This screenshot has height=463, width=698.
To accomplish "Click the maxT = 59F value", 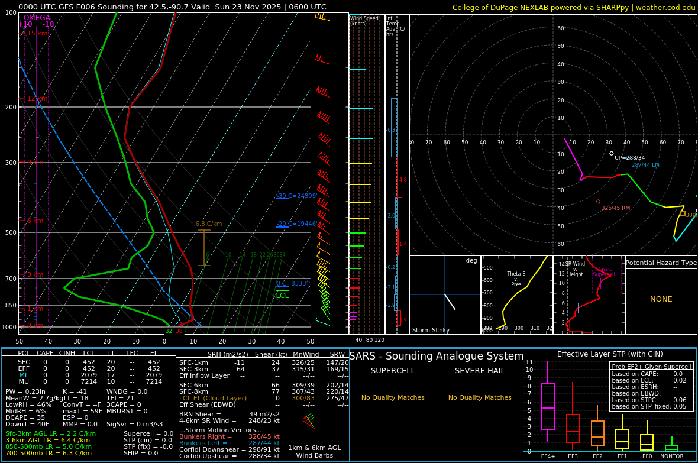I will click(82, 411).
